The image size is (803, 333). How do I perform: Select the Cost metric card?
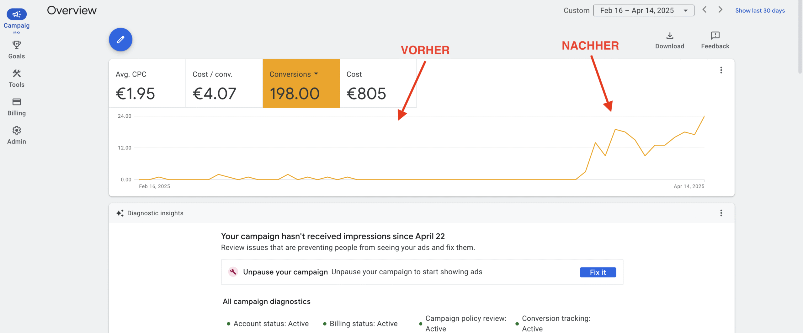pos(378,83)
